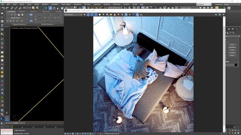The width and height of the screenshot is (241, 135).
Task: Toggle Modify Mode in the ribbon
Action: pyautogui.click(x=15, y=18)
